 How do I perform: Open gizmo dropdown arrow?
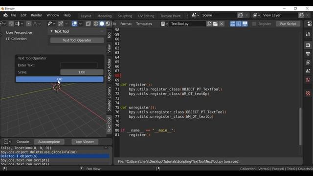[67, 24]
